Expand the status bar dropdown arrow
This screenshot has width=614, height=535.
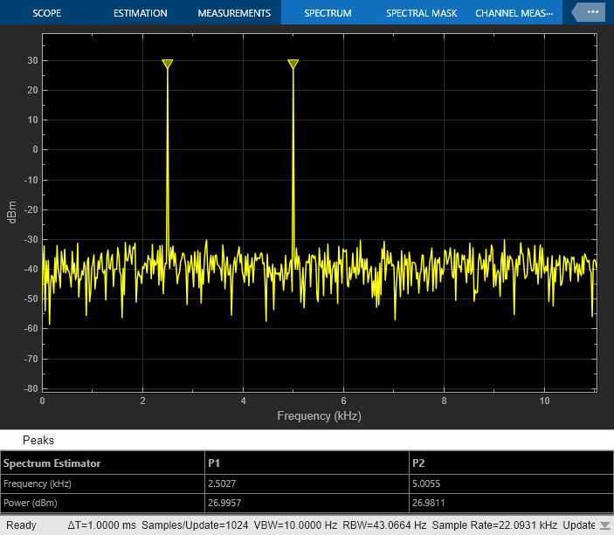(604, 525)
